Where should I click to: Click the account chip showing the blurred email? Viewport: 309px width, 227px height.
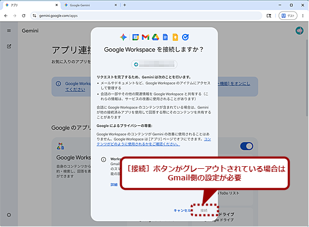coord(154,64)
